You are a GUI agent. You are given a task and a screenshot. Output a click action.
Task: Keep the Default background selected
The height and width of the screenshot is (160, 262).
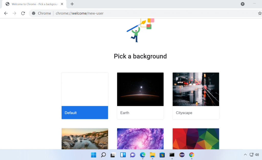click(85, 113)
